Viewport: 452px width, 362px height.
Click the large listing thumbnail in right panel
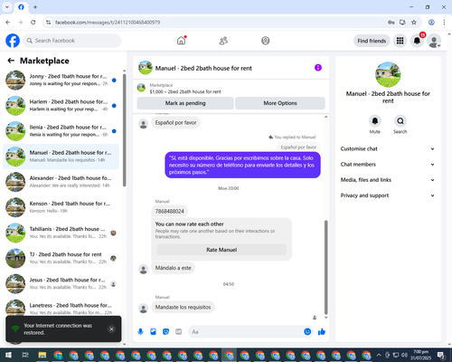388,74
